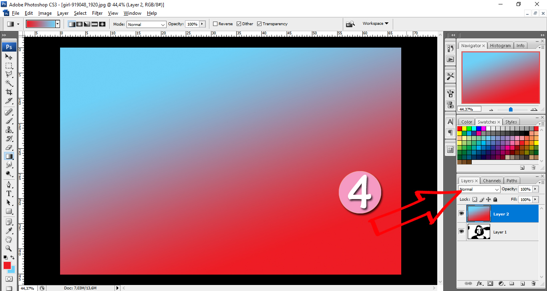Viewport: 547px width, 291px height.
Task: Toggle lock all
Action: [495, 199]
